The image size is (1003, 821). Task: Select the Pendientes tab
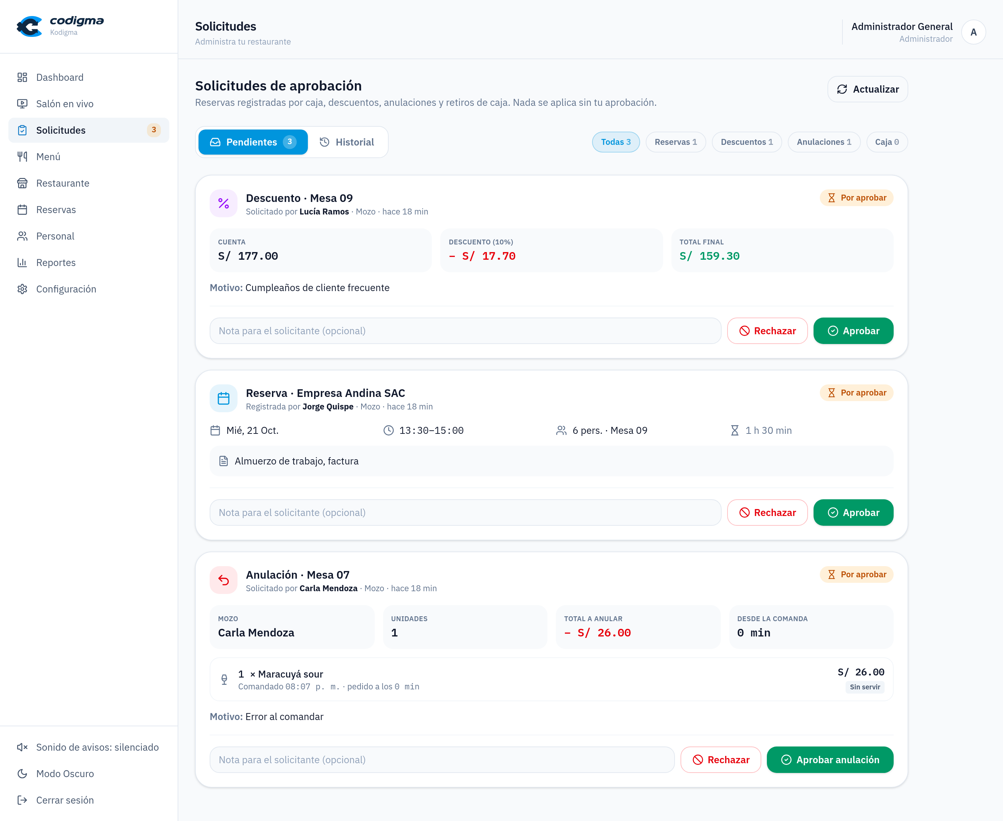pyautogui.click(x=253, y=142)
